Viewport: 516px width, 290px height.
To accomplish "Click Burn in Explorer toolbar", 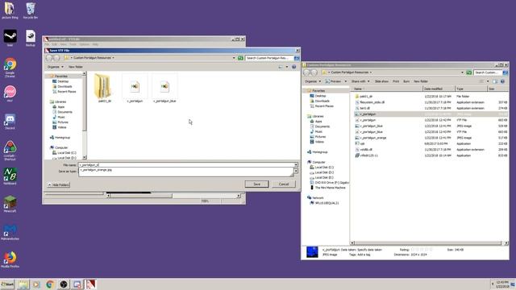I will tap(406, 81).
